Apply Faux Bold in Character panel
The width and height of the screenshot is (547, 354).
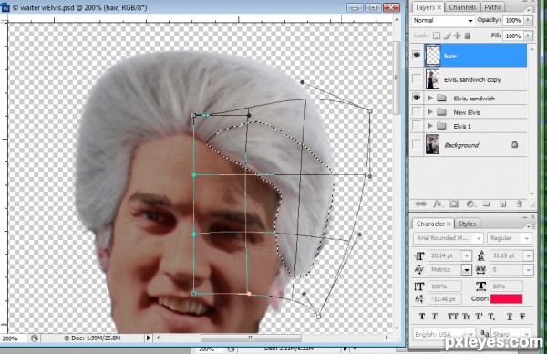click(x=422, y=317)
